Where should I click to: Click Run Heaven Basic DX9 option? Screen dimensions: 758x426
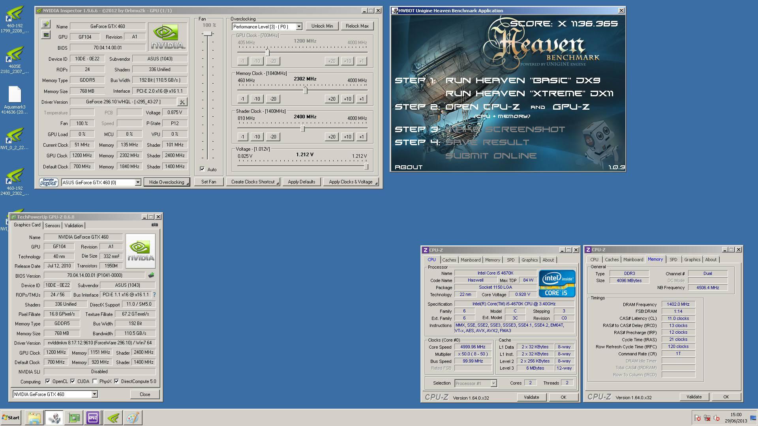point(523,80)
